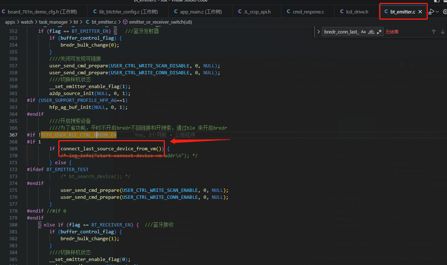Viewport: 447px width, 265px height.
Task: Click the bt_emitter.c tab file icon
Action: (x=386, y=12)
